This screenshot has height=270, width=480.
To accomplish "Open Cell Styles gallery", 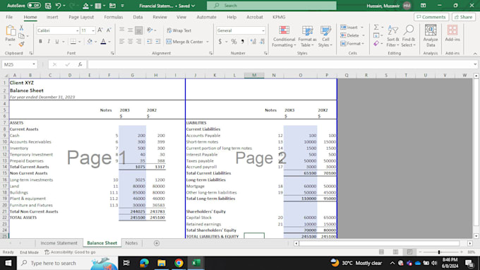I will [x=325, y=36].
